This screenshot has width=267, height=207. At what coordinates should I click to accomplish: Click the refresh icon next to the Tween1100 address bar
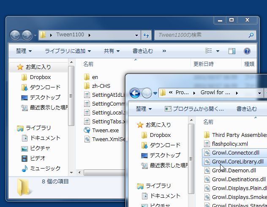(146, 35)
